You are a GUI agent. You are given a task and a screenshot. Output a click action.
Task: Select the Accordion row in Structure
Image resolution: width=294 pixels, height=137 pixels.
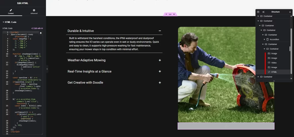[x=273, y=39]
